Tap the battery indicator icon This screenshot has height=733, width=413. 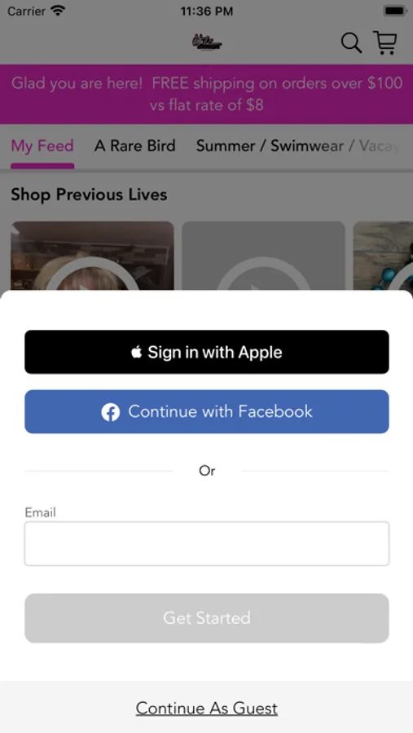point(395,11)
